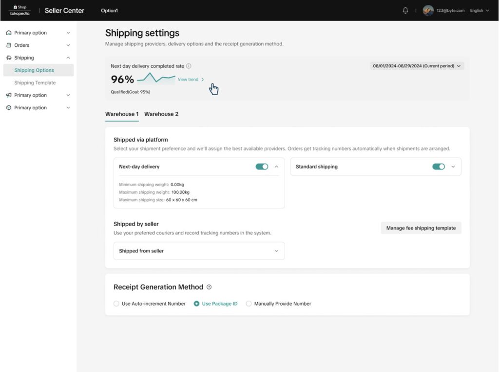Open the English language dropdown
Viewport: 499px width, 372px height.
click(480, 11)
